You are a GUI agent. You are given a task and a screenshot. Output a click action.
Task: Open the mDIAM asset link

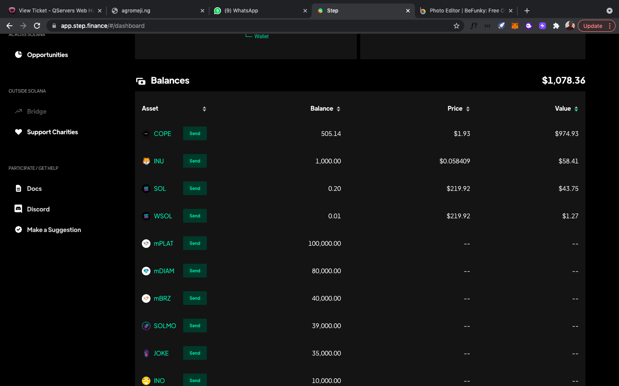(164, 271)
